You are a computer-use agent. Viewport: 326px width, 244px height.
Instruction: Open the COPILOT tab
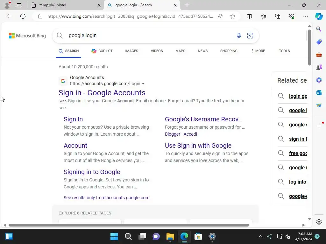pos(102,51)
